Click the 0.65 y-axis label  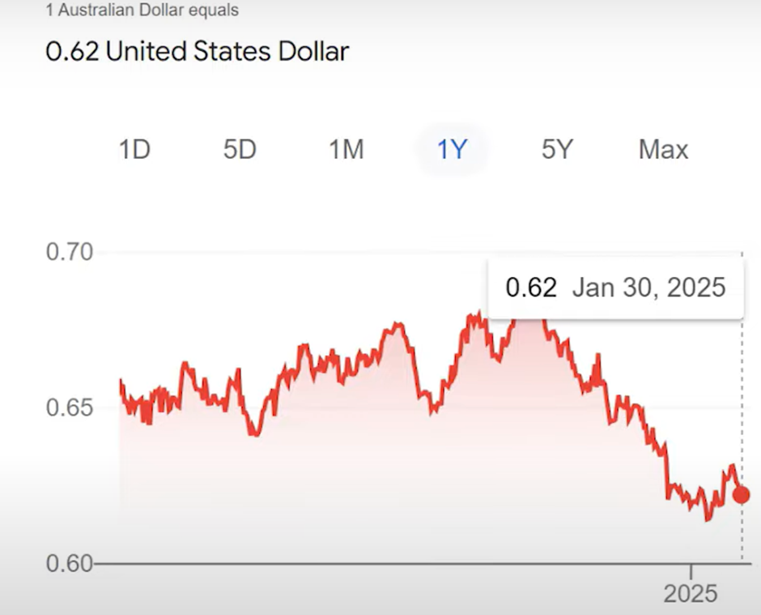coord(71,408)
